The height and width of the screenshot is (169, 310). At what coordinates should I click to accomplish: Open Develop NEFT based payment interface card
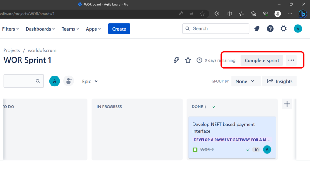tap(232, 138)
